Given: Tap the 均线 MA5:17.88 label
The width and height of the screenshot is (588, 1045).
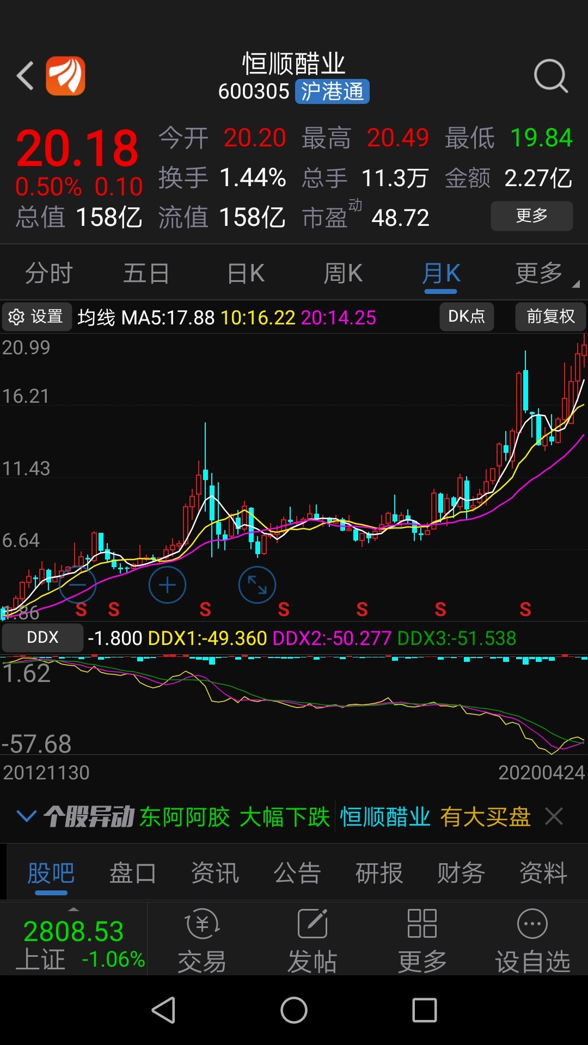Looking at the screenshot, I should [x=146, y=317].
